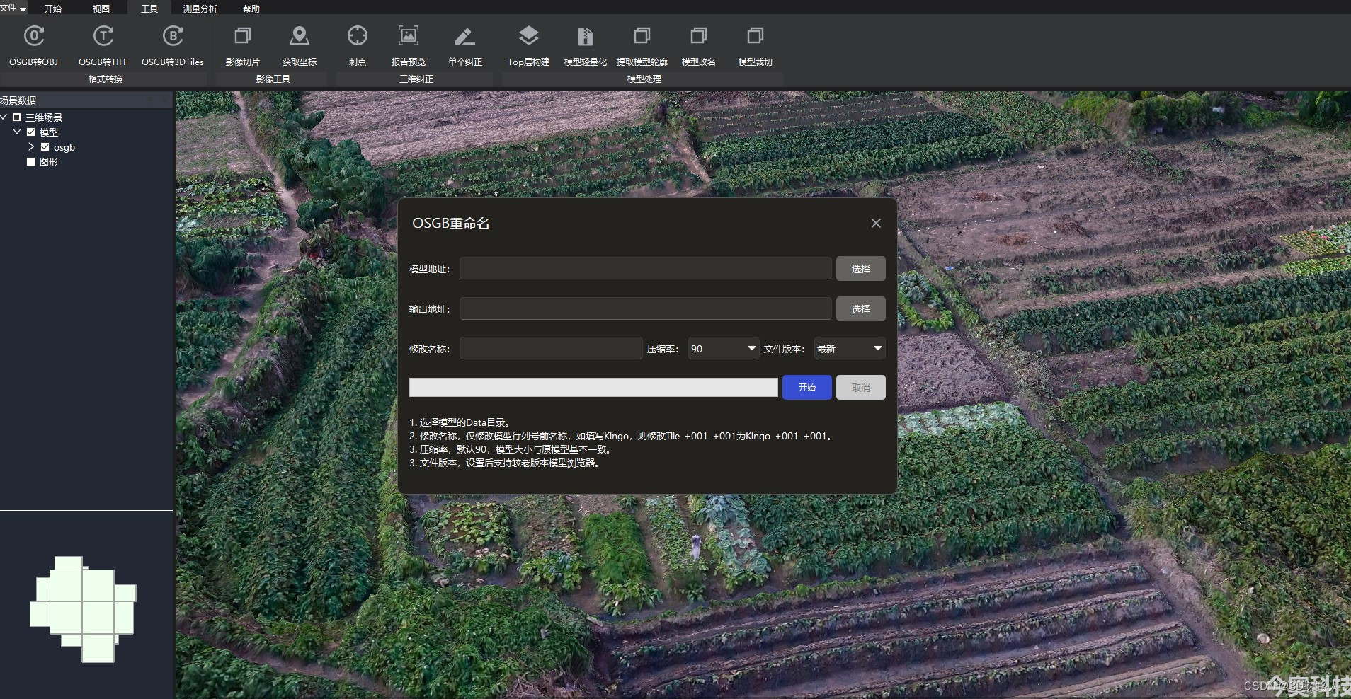Open the 视图 menu
Image resolution: width=1351 pixels, height=699 pixels.
pyautogui.click(x=100, y=8)
